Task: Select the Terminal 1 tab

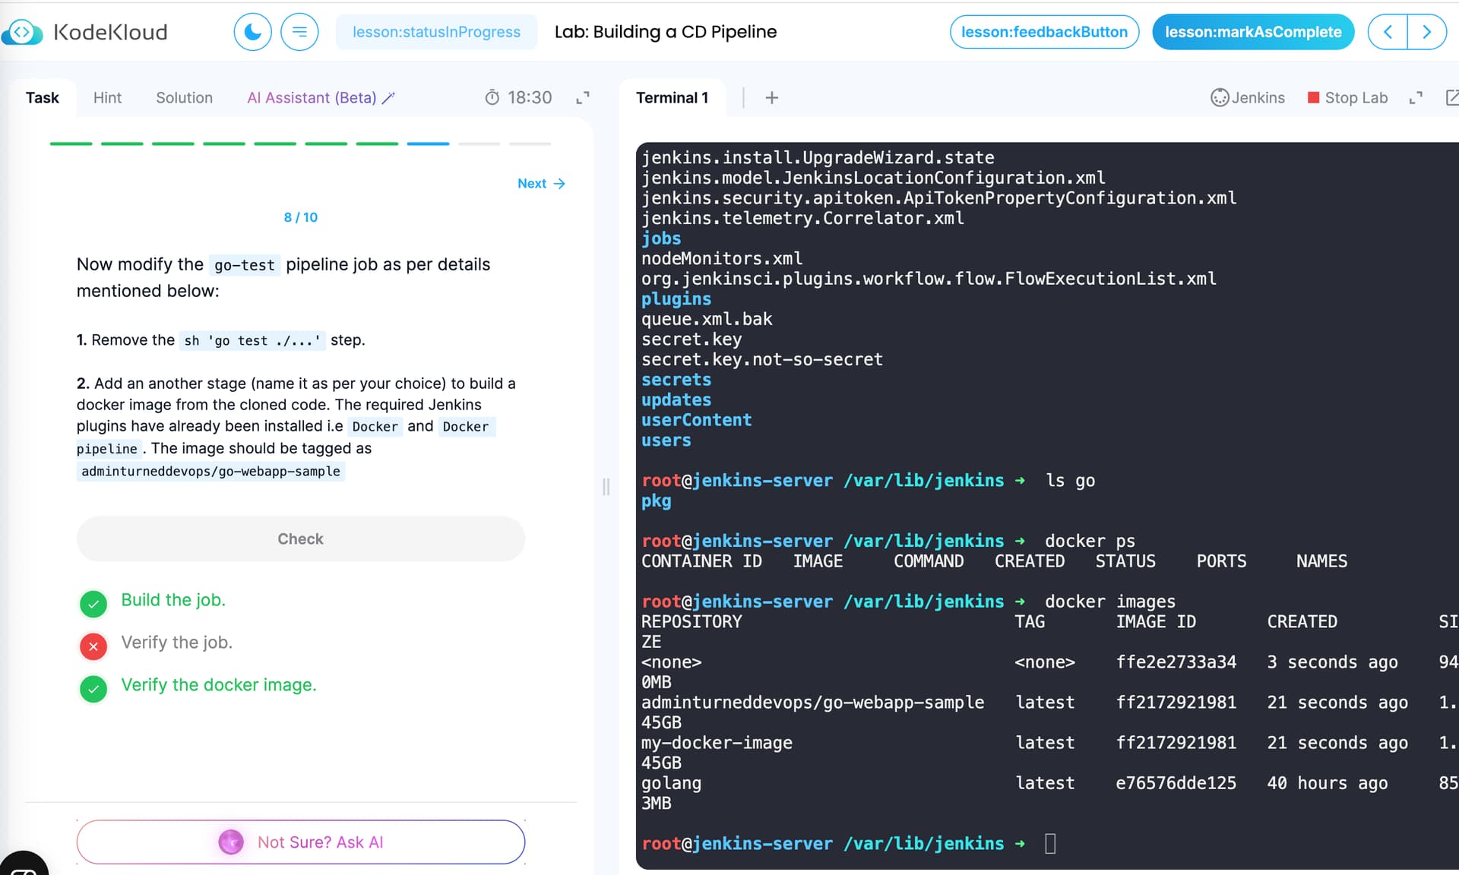Action: click(x=672, y=97)
